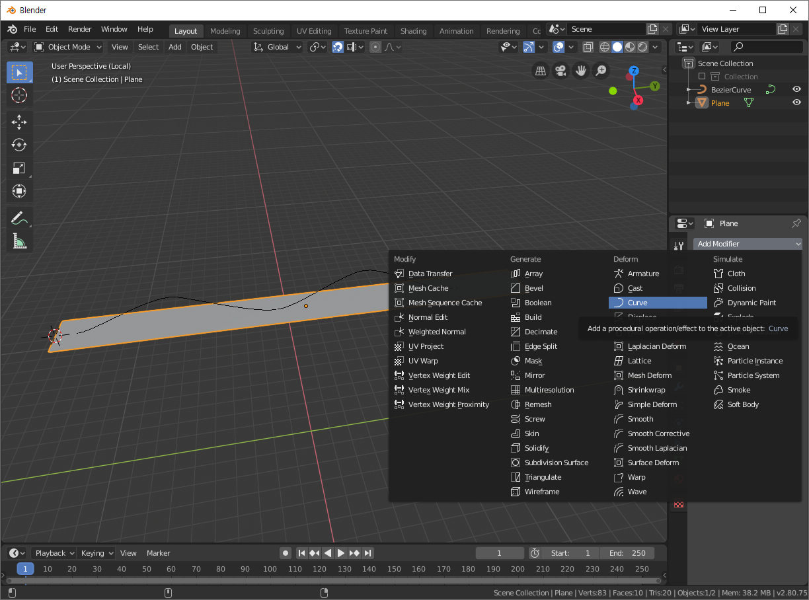This screenshot has height=600, width=809.
Task: Toggle use preview range clock icon
Action: point(535,553)
